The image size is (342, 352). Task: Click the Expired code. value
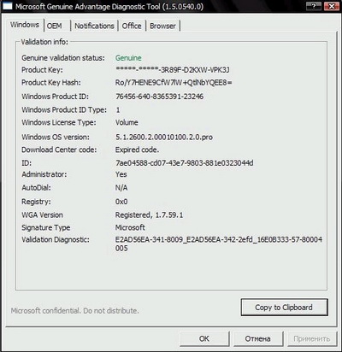pyautogui.click(x=137, y=150)
